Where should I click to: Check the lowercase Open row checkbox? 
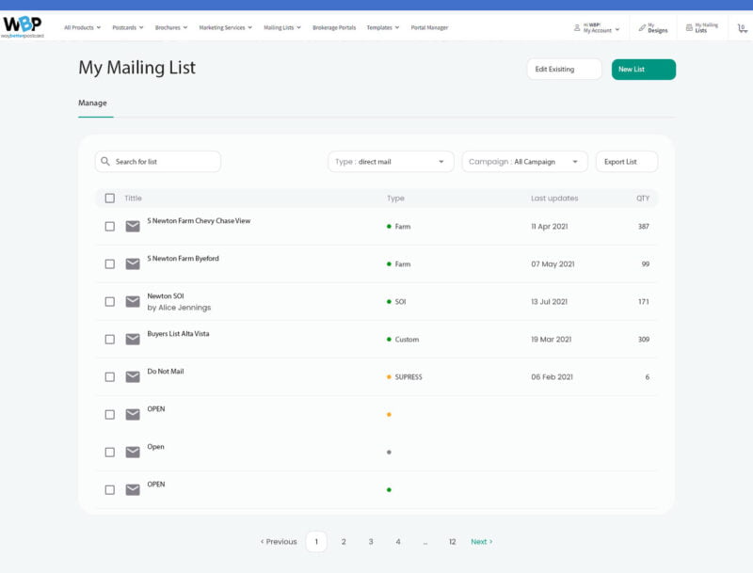click(110, 452)
